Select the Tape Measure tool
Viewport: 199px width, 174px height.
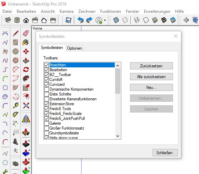click(x=16, y=105)
